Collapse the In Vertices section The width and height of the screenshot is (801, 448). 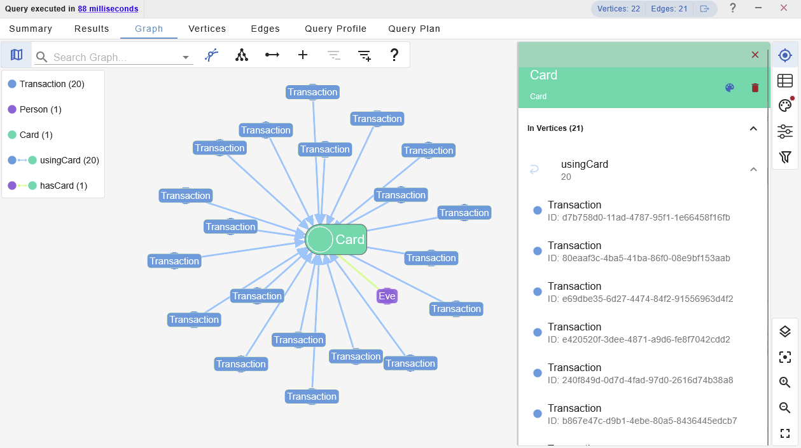(x=753, y=128)
